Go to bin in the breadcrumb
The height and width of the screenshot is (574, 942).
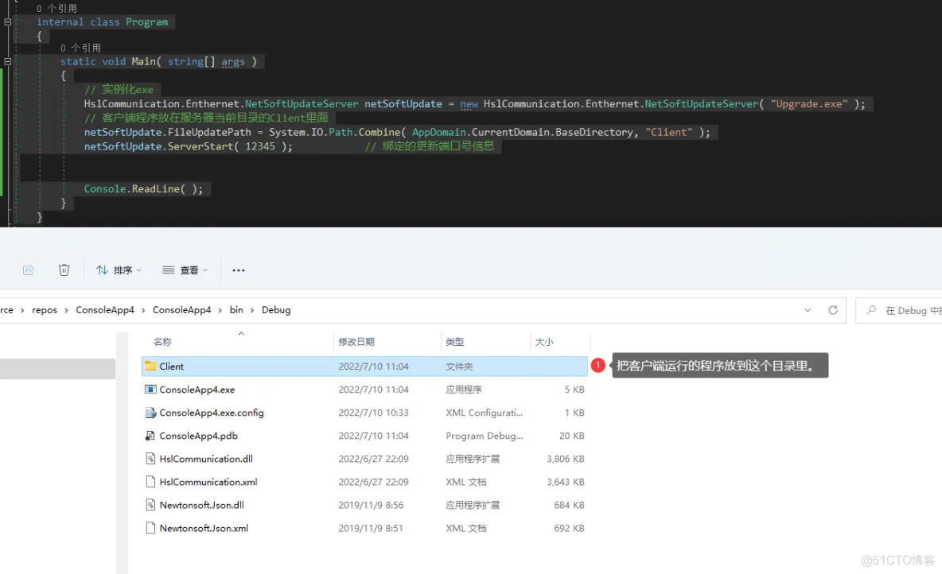[x=236, y=310]
